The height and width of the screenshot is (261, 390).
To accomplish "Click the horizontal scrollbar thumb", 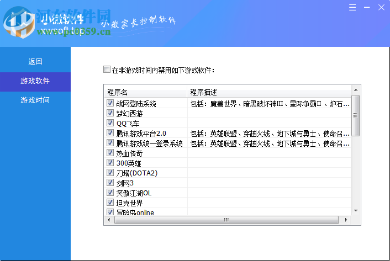I will (226, 220).
